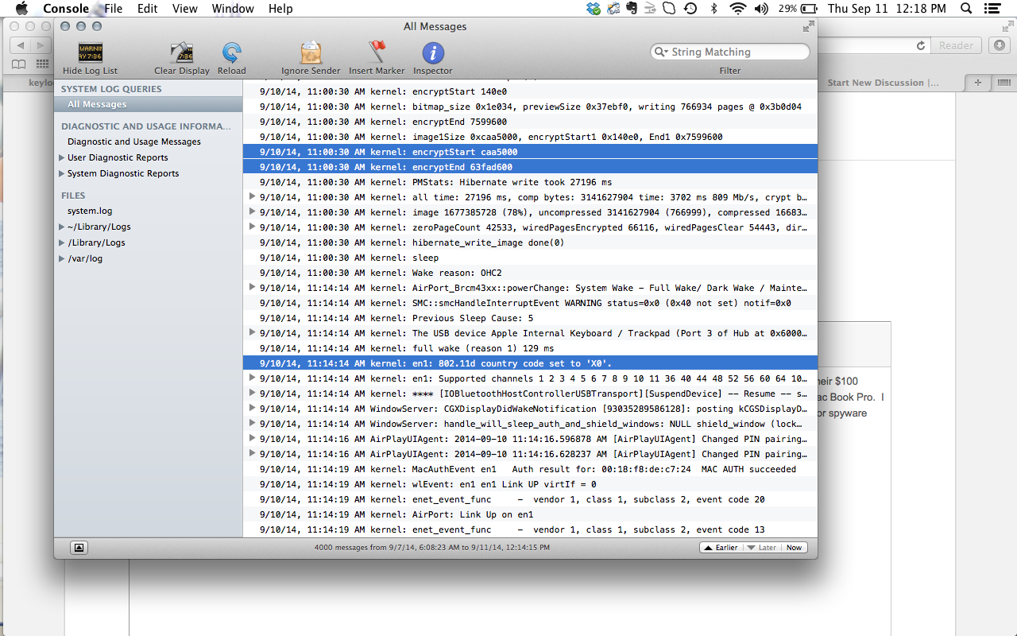Expand User Diagnostic Reports
The width and height of the screenshot is (1017, 636).
(62, 157)
